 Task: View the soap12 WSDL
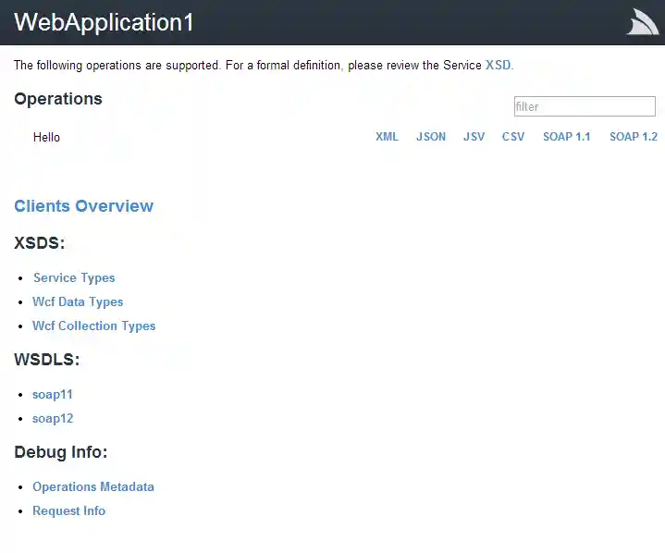(53, 418)
